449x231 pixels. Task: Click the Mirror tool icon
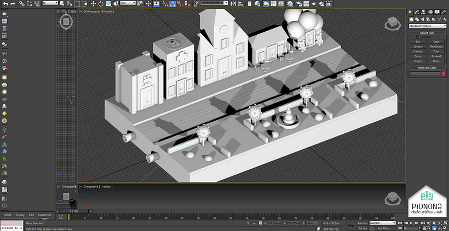(x=233, y=3)
